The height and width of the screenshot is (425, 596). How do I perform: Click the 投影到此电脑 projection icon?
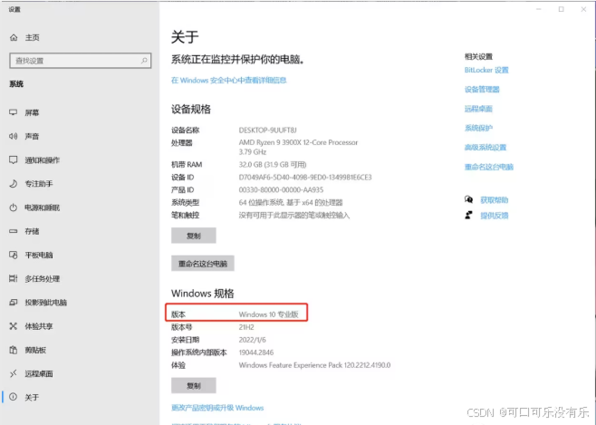click(14, 303)
